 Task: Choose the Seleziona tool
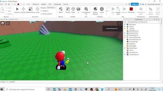click(x=17, y=10)
